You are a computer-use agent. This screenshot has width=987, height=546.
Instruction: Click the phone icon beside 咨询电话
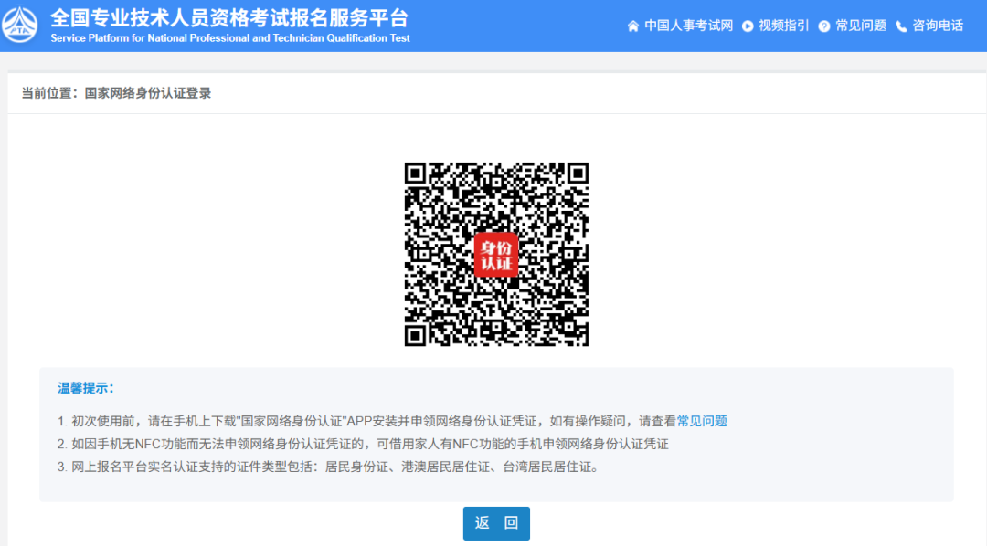coord(900,26)
